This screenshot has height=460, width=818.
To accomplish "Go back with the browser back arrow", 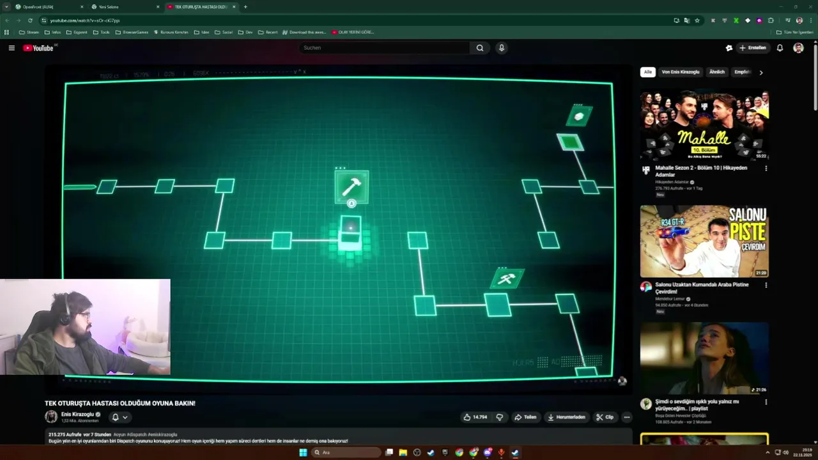I will tap(7, 20).
